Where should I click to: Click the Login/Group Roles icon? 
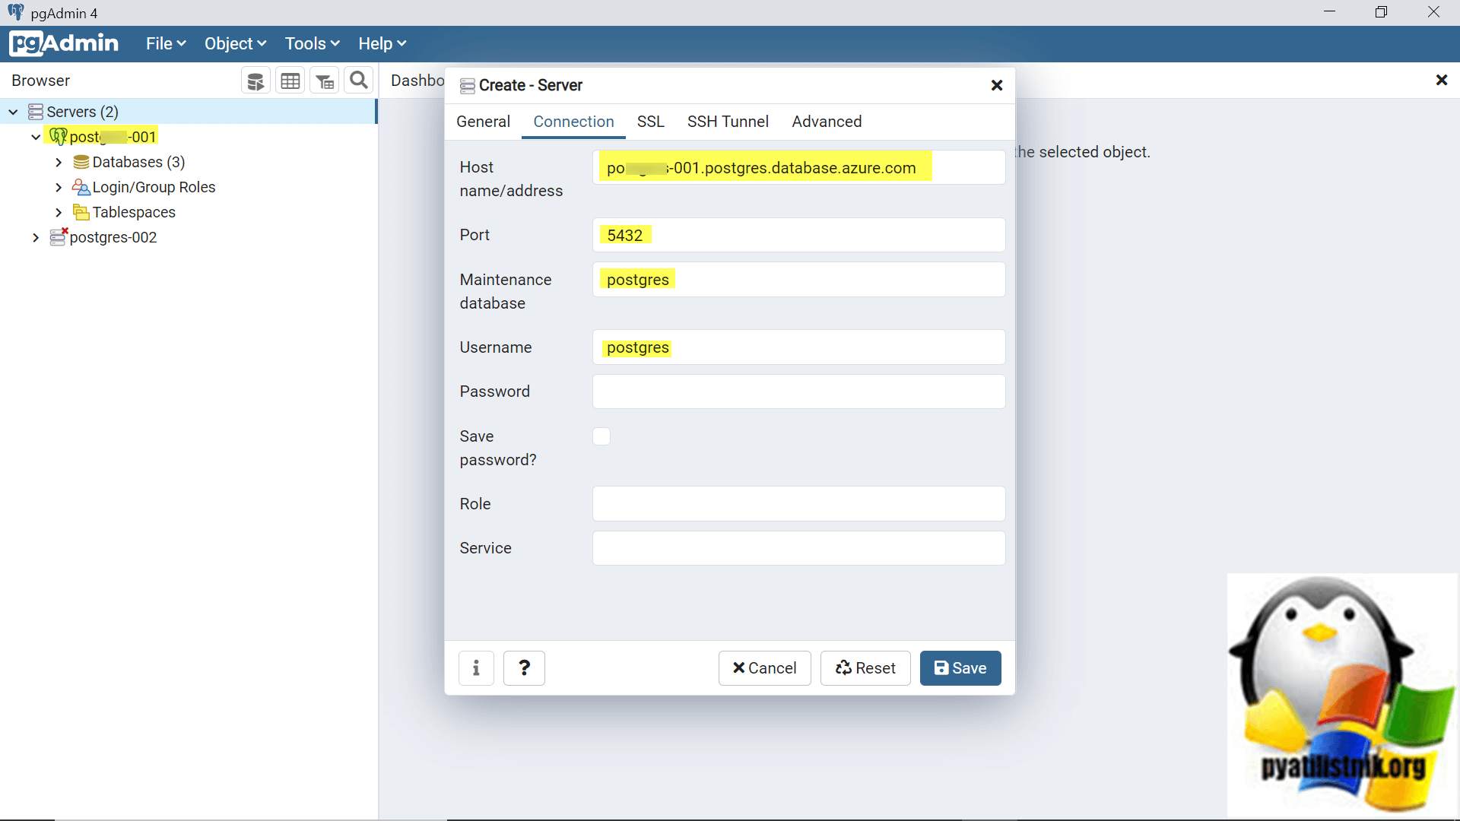point(81,187)
